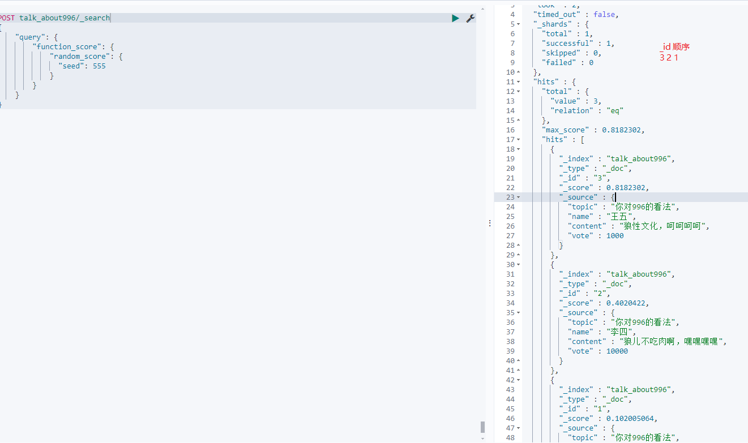The width and height of the screenshot is (748, 443).
Task: Click the "_score" : 0.102005064 line
Action: 608,419
